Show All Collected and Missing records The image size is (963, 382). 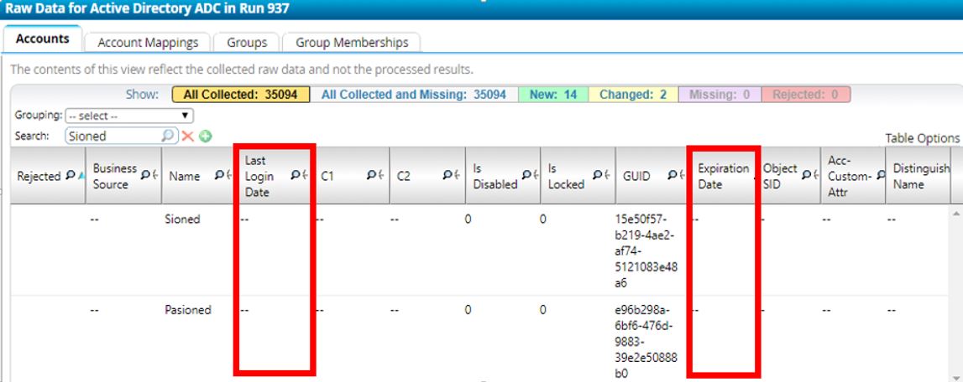[414, 95]
